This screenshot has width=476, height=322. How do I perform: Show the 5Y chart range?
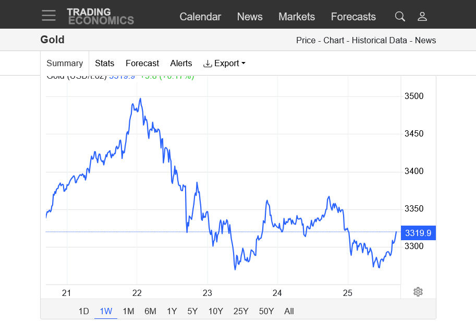click(192, 311)
